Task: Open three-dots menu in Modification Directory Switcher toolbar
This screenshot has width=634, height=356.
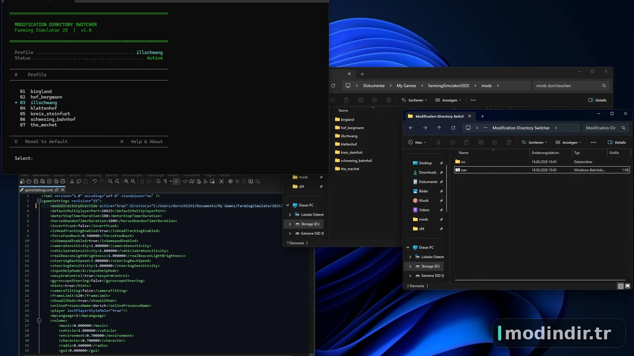Action: (x=593, y=142)
